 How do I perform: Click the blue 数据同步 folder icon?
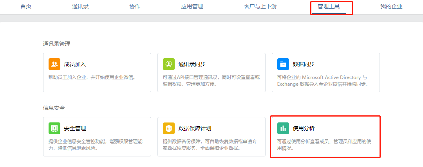point(283,64)
